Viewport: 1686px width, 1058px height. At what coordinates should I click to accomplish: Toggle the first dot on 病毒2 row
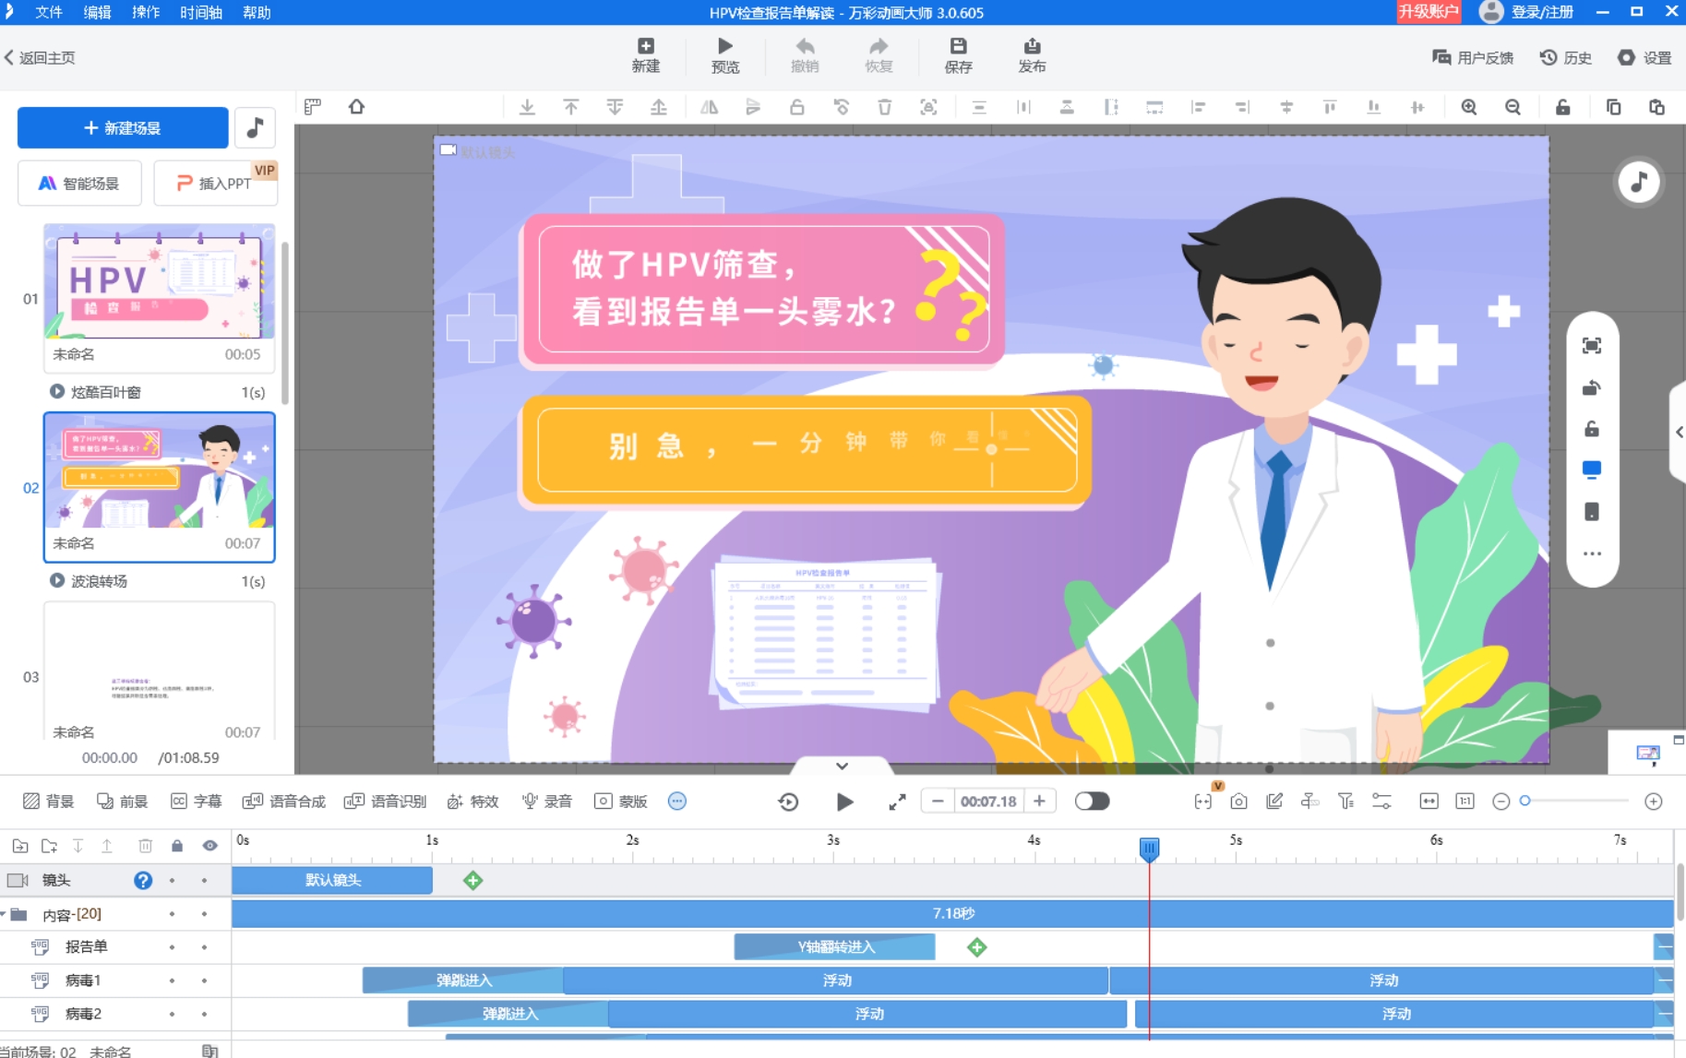pos(172,1014)
